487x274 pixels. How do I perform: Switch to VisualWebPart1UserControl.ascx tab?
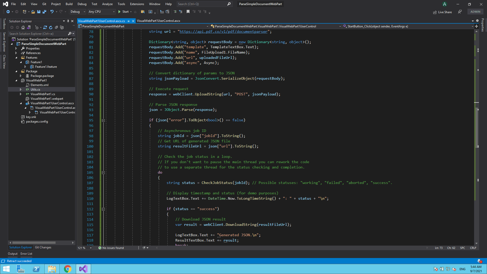click(x=159, y=21)
